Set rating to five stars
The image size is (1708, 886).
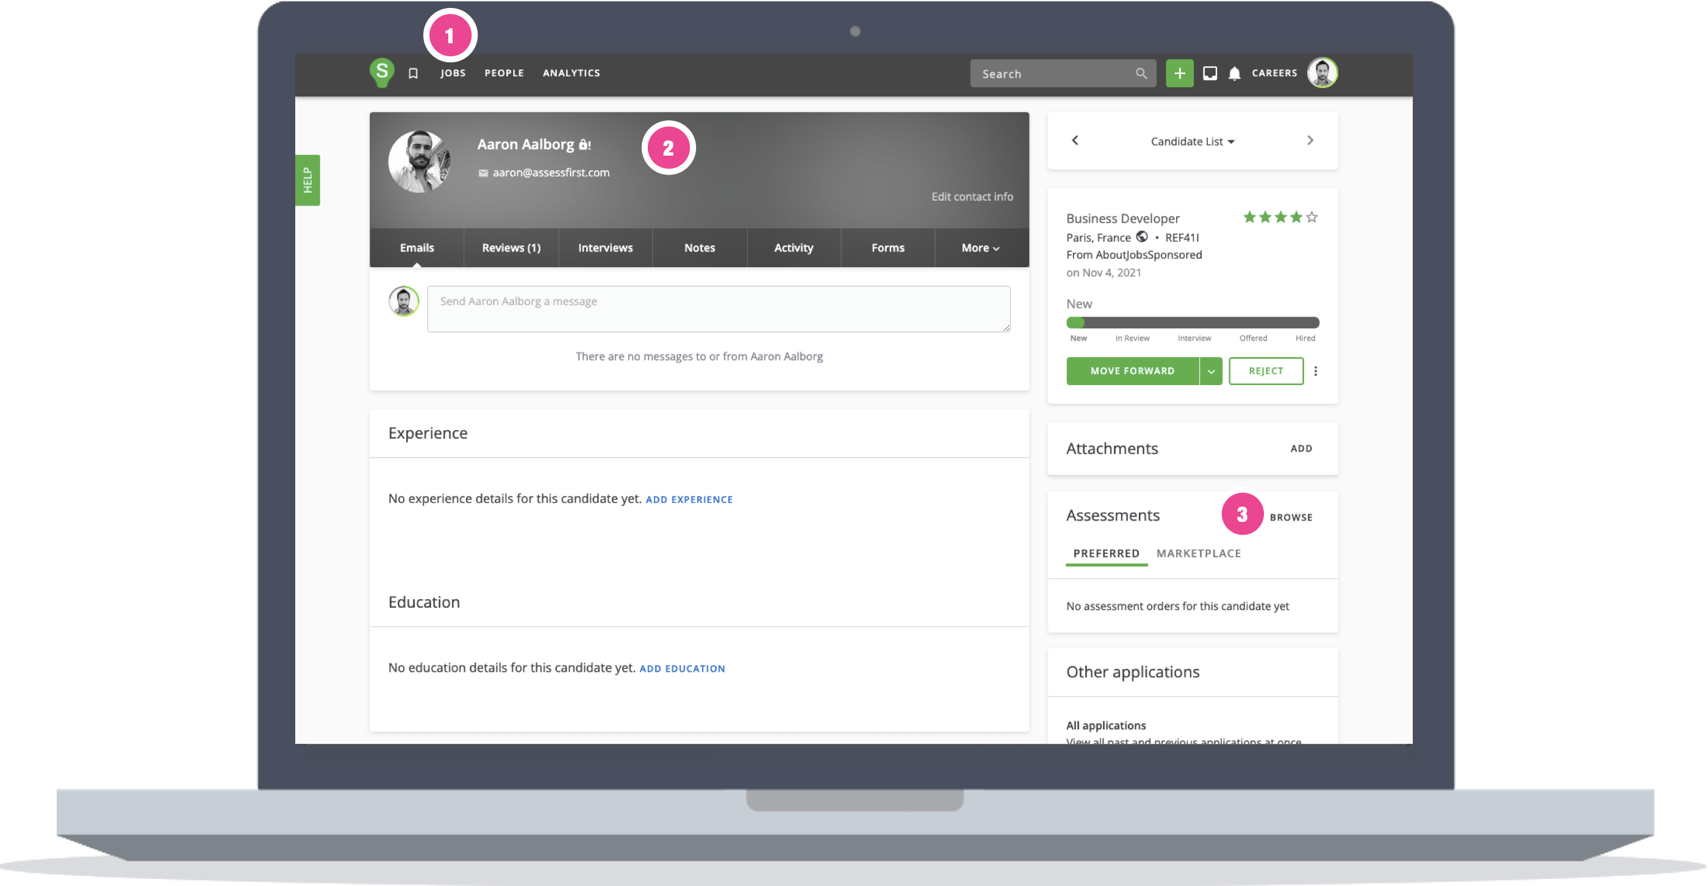(1311, 217)
